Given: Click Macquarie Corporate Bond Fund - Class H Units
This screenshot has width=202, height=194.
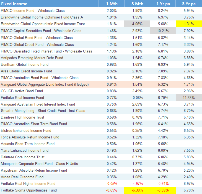Looking at the screenshot, I should pyautogui.click(x=39, y=164).
